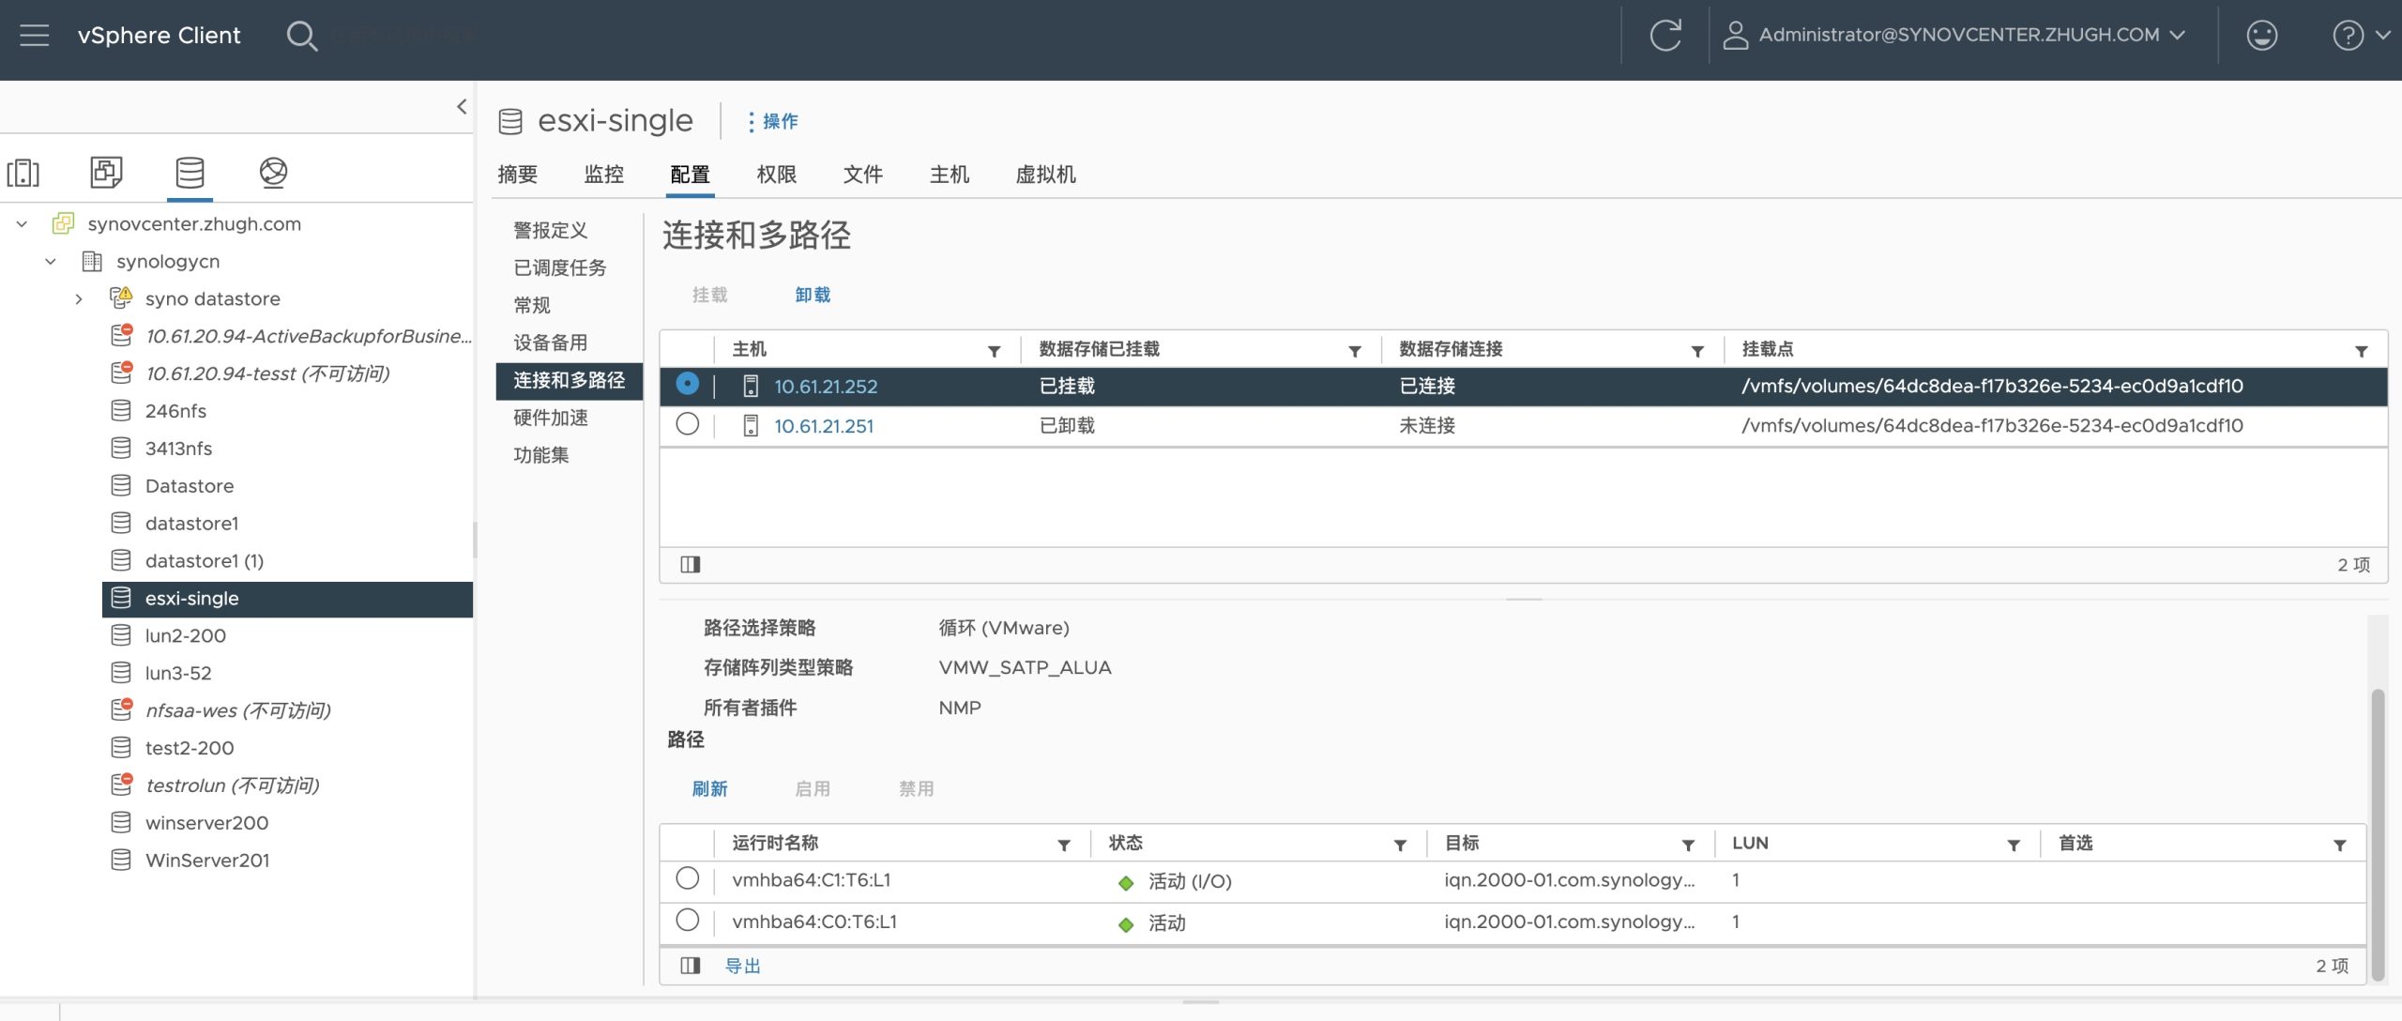Filter the 运行时名称 column
This screenshot has height=1021, width=2402.
point(1064,845)
